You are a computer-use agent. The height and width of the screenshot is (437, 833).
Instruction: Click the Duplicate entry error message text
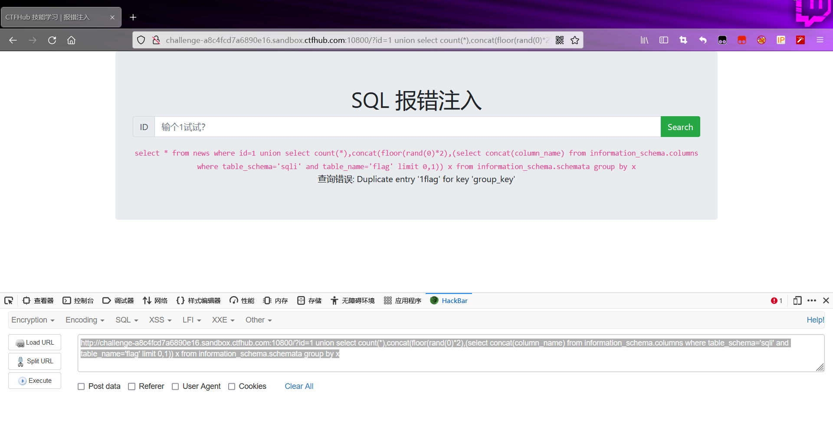416,179
